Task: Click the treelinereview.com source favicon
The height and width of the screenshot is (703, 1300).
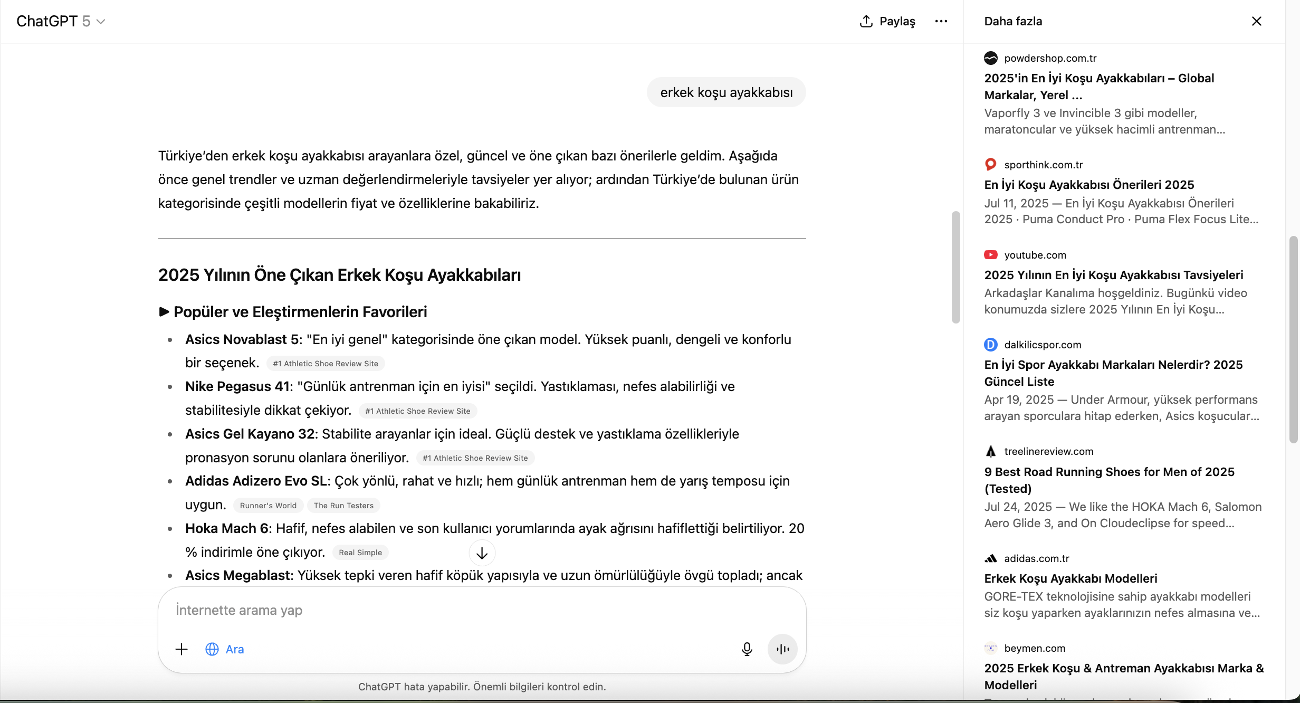Action: point(991,451)
